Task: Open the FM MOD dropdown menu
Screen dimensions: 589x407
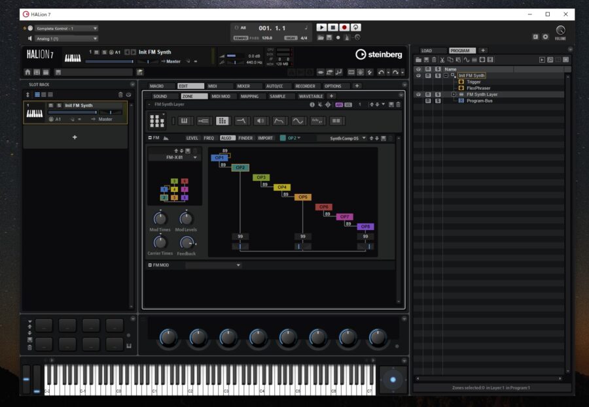Action: tap(213, 265)
